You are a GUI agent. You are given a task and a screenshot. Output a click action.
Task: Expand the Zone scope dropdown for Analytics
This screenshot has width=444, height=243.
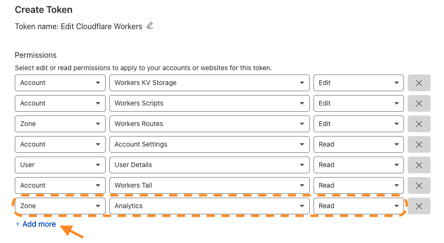pos(60,206)
